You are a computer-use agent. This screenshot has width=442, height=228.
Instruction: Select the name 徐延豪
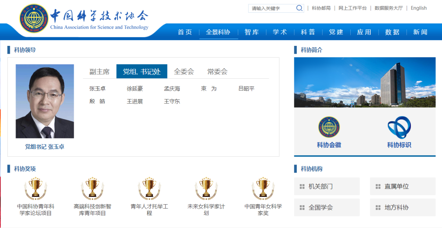coord(135,89)
